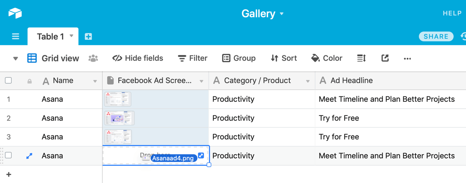Click row number 3
This screenshot has height=183, width=466.
[9, 137]
